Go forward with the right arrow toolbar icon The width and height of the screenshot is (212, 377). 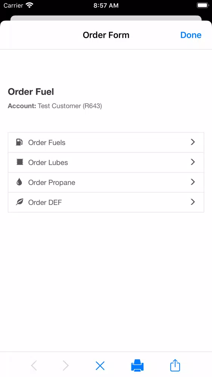66,366
